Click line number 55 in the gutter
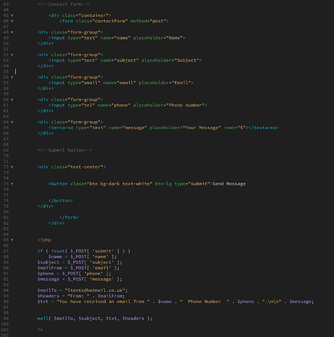334x337 pixels. click(x=6, y=72)
